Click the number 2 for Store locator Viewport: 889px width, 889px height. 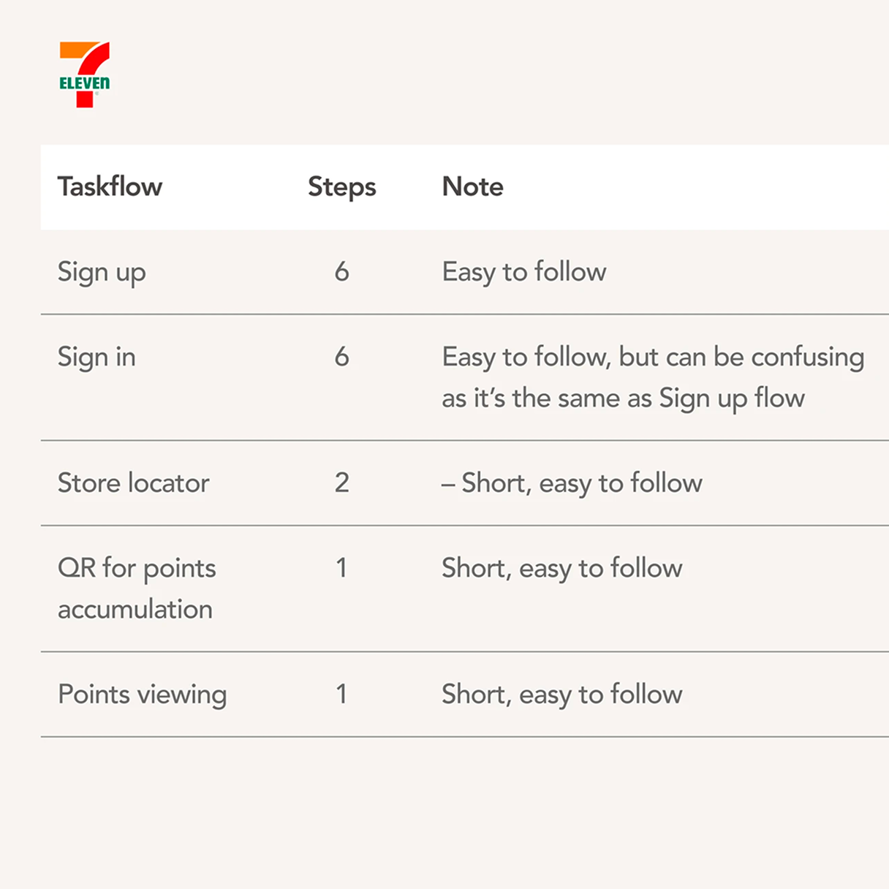[x=342, y=483]
